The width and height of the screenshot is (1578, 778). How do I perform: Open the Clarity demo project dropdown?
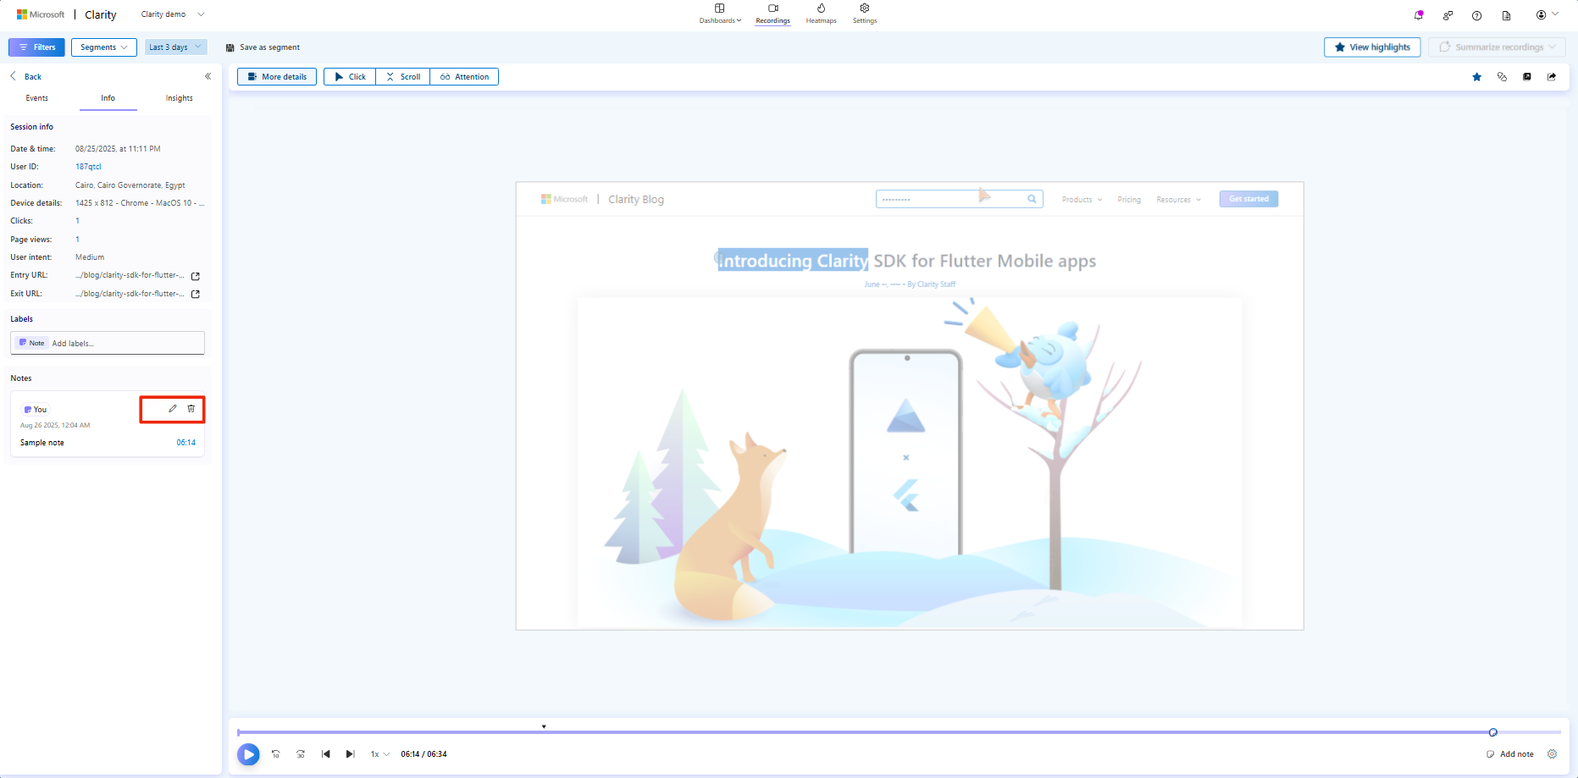[173, 14]
